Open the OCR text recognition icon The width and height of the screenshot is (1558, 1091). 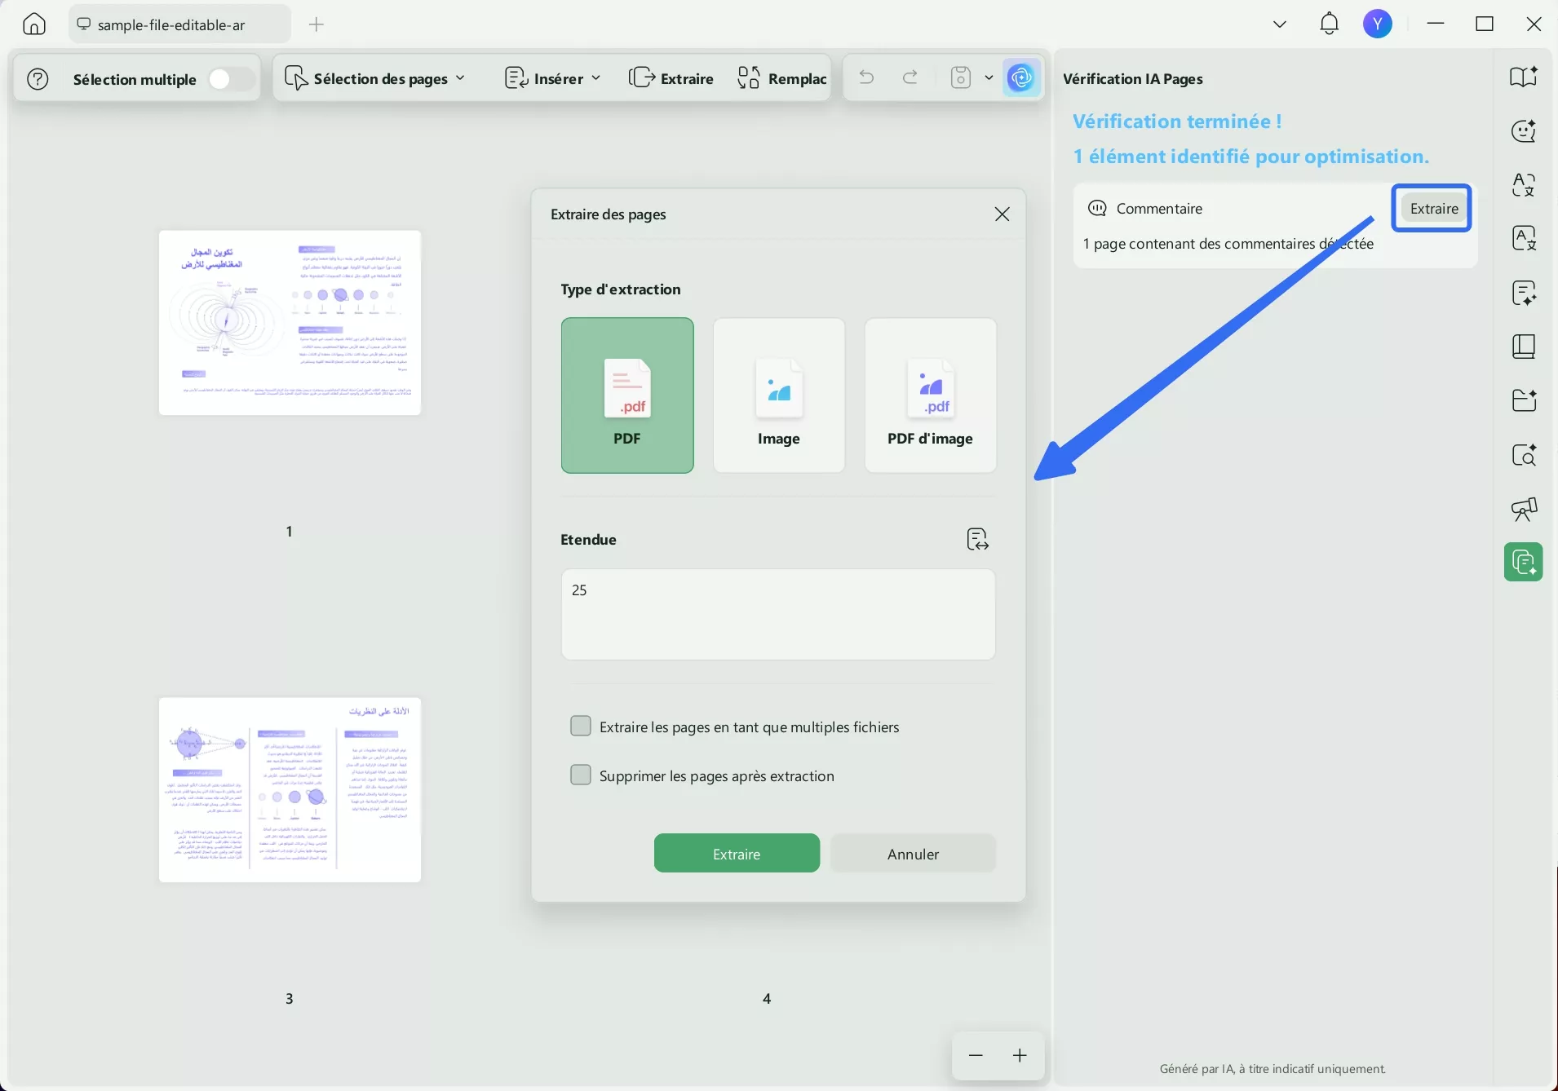point(1523,238)
